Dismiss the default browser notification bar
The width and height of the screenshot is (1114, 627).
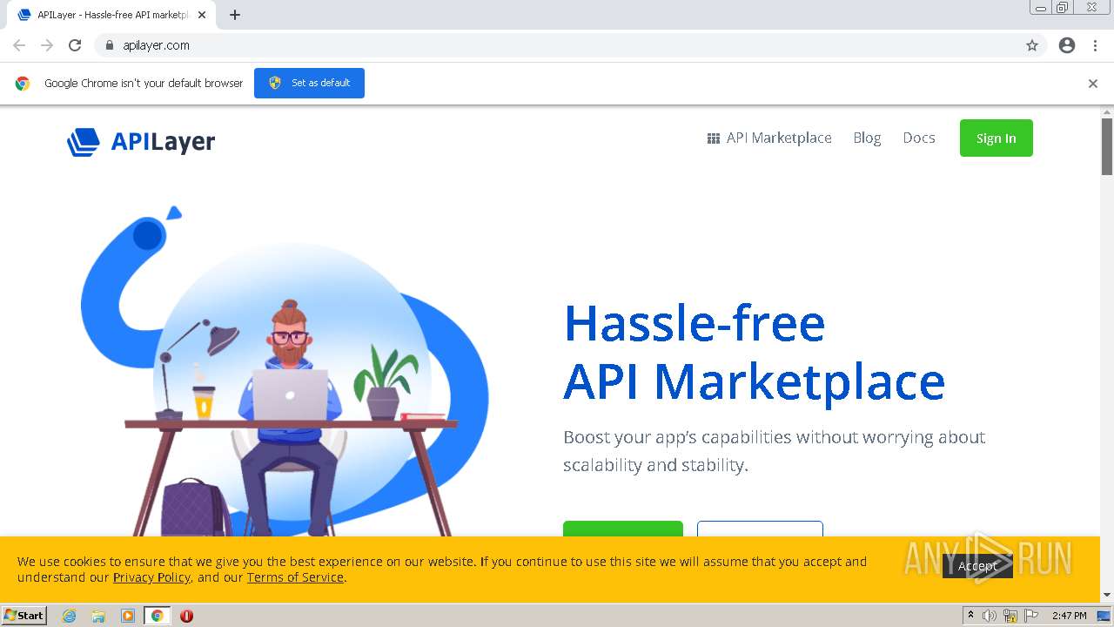[x=1093, y=84]
